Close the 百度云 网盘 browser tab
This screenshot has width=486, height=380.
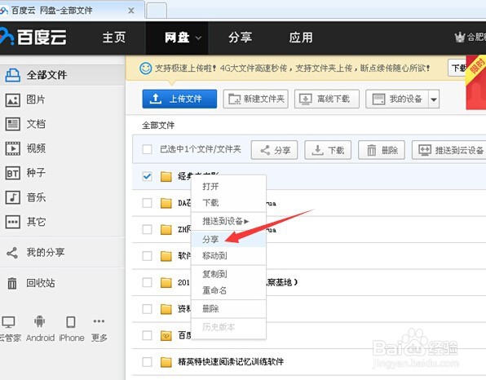point(131,11)
